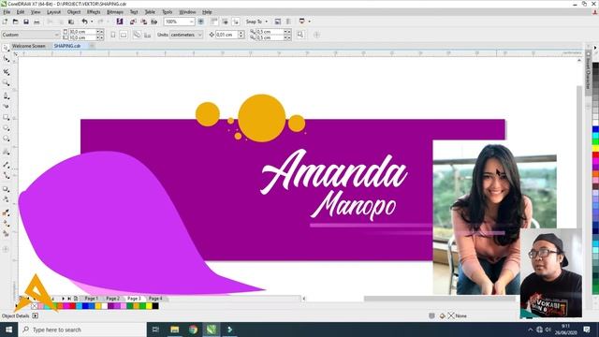Go to last page arrow button
The image size is (599, 337).
click(x=69, y=299)
